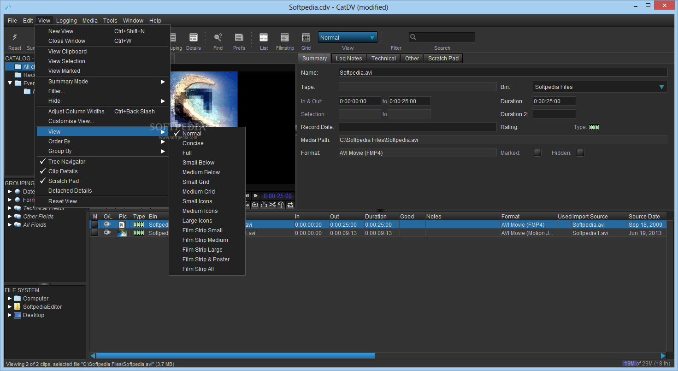Image resolution: width=678 pixels, height=371 pixels.
Task: Open Prefs from the toolbar
Action: 239,38
